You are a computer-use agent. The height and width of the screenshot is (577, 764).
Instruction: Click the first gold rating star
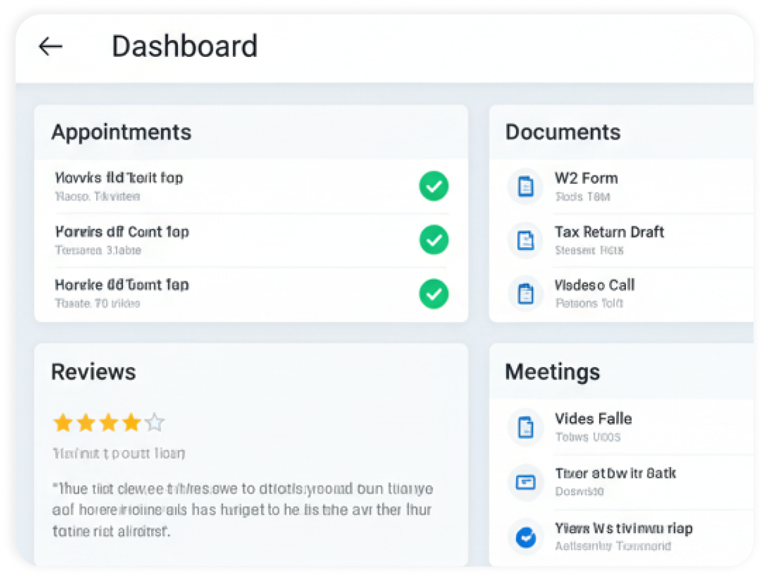pyautogui.click(x=63, y=423)
